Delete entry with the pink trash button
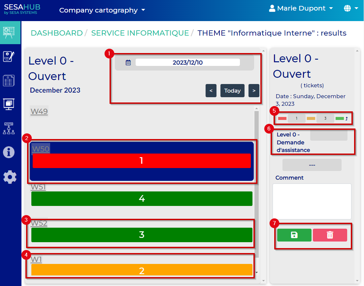 330,235
